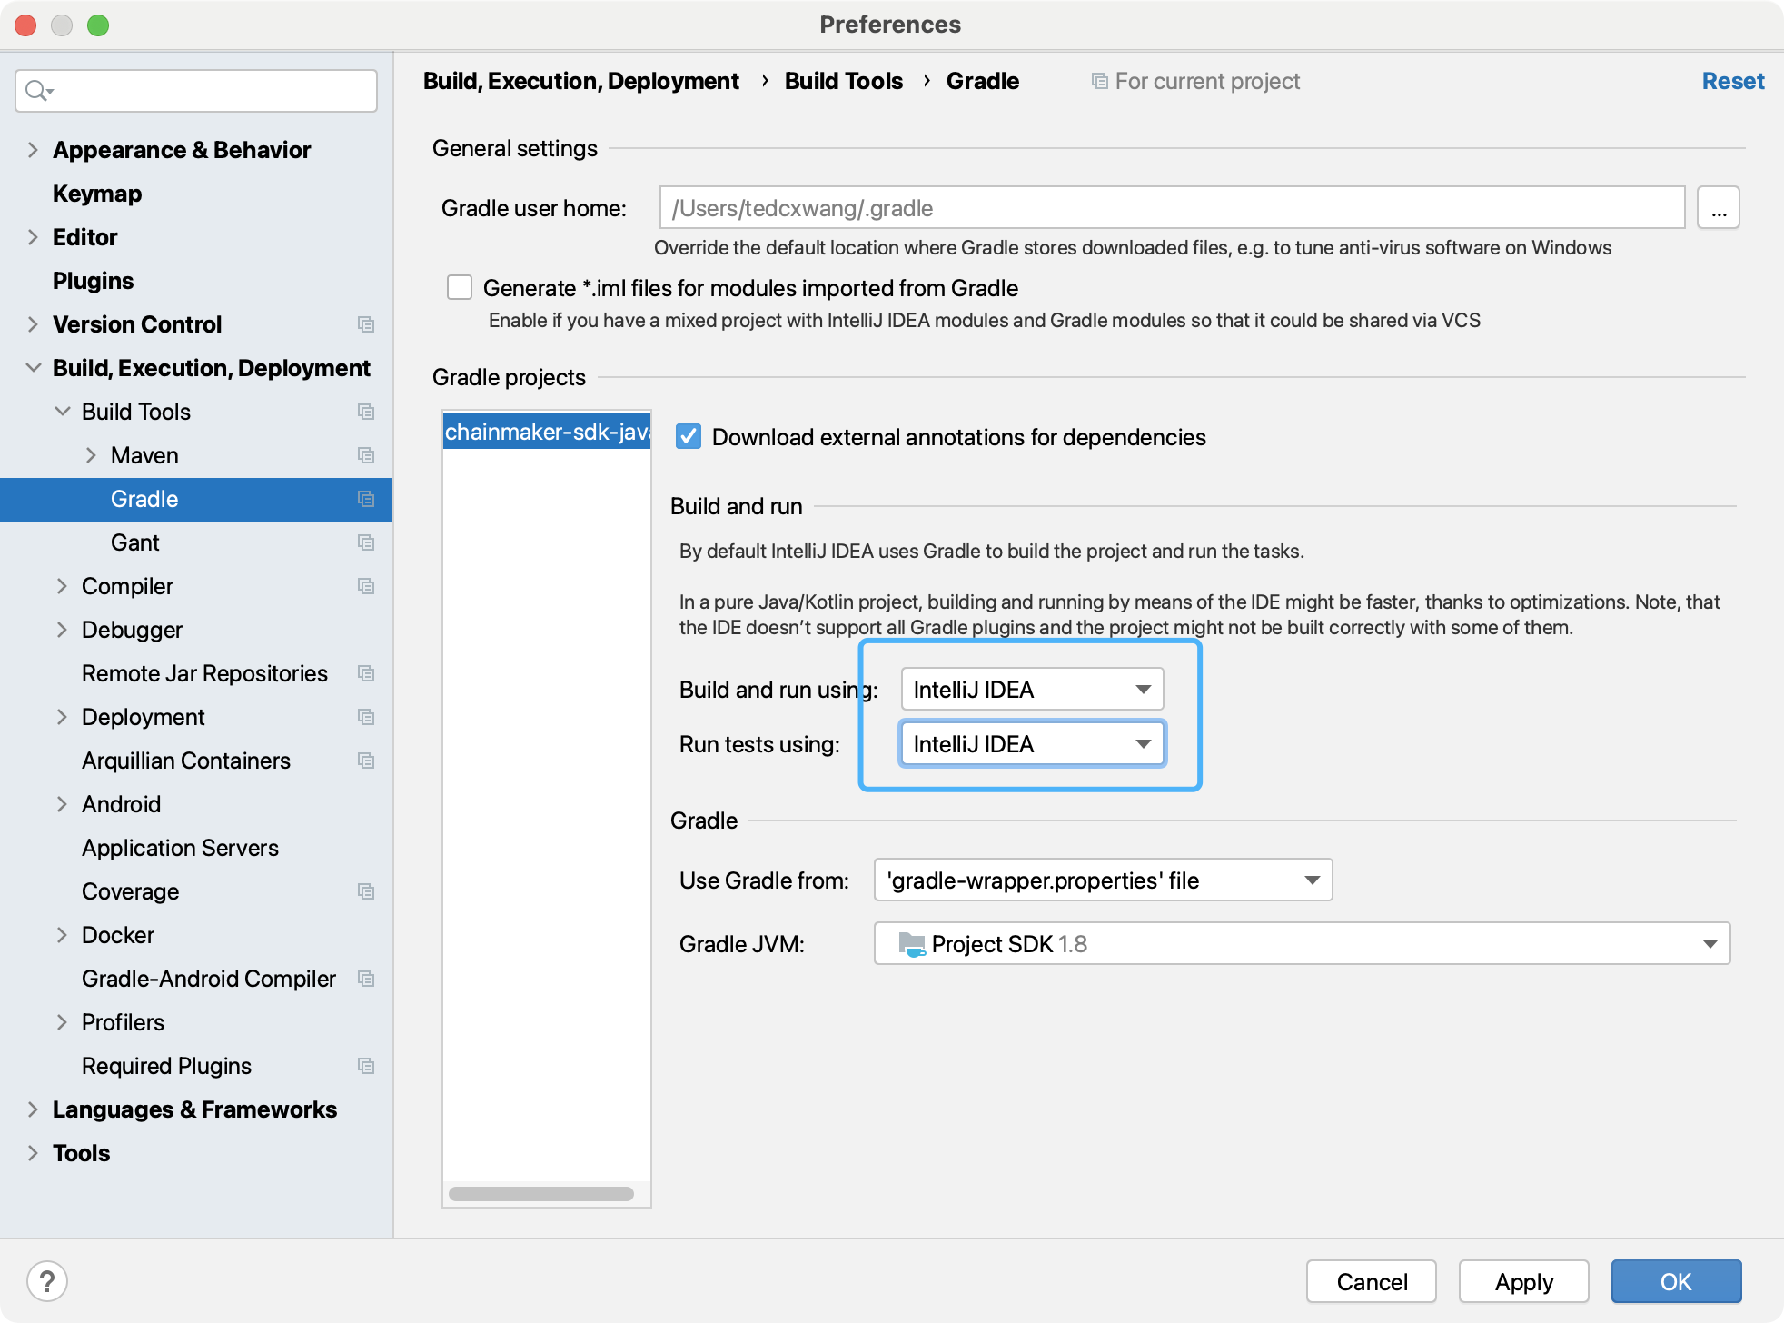1784x1323 pixels.
Task: Enable Generate *.iml files checkbox
Action: (460, 288)
